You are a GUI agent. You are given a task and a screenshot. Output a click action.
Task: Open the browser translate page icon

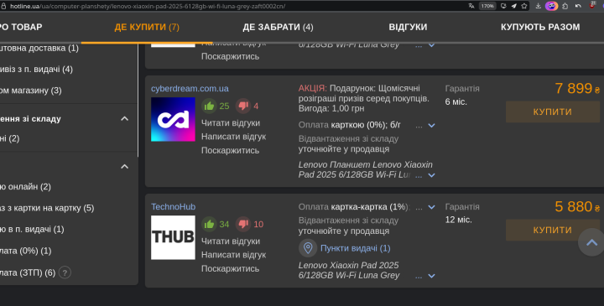[x=471, y=6]
